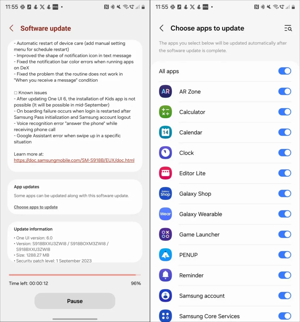The height and width of the screenshot is (322, 300).
Task: Tap the PENUP app icon
Action: click(165, 255)
